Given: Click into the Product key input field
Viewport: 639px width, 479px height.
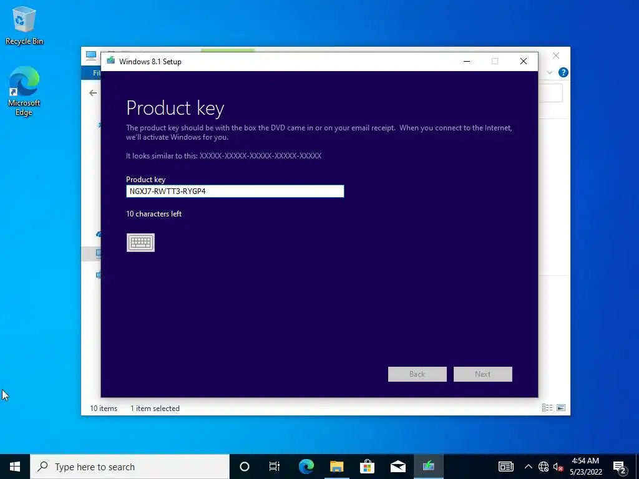Looking at the screenshot, I should click(x=235, y=191).
